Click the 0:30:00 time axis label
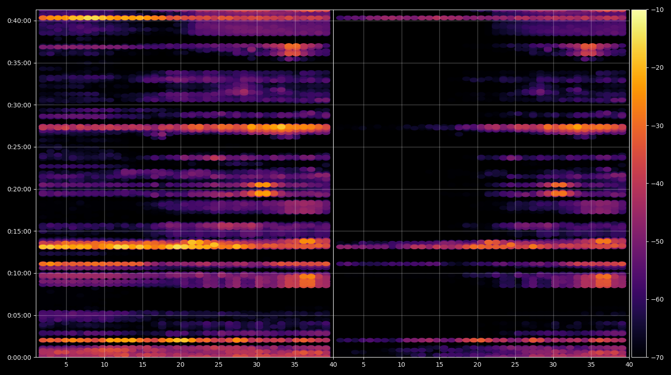The image size is (671, 375). 19,105
